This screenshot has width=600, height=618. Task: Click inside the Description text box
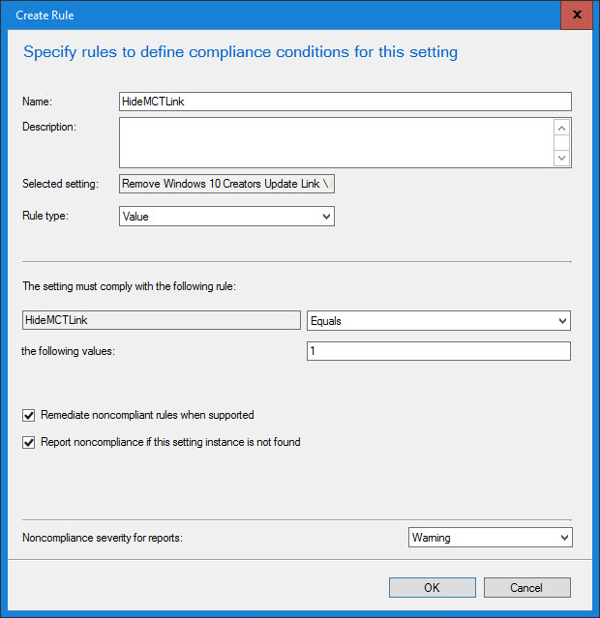point(335,142)
